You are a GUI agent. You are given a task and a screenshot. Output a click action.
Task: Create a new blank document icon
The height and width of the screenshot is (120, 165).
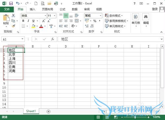pyautogui.click(x=36, y=4)
